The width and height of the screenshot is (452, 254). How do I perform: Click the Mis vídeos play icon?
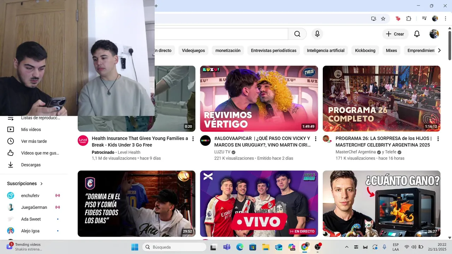point(11,129)
